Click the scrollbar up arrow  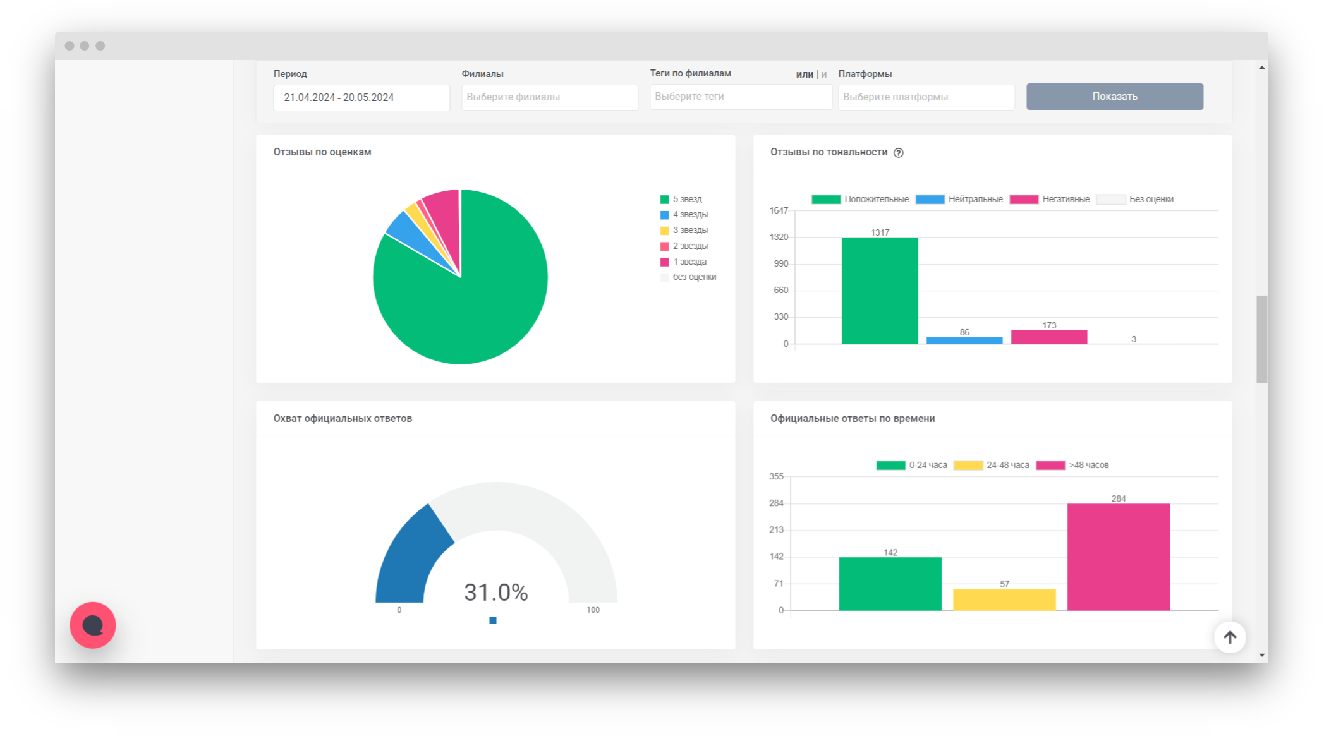(x=1262, y=67)
